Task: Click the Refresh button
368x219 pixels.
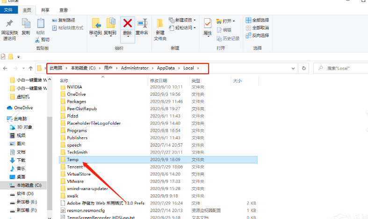Action: click(303, 68)
